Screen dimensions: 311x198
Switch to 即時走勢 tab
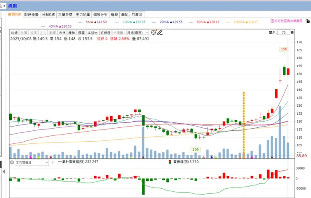tap(32, 14)
